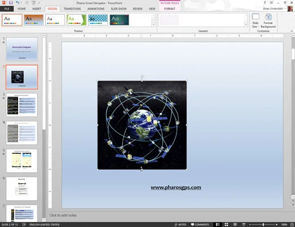Switch to Slide Sorter view icon

coord(226,225)
